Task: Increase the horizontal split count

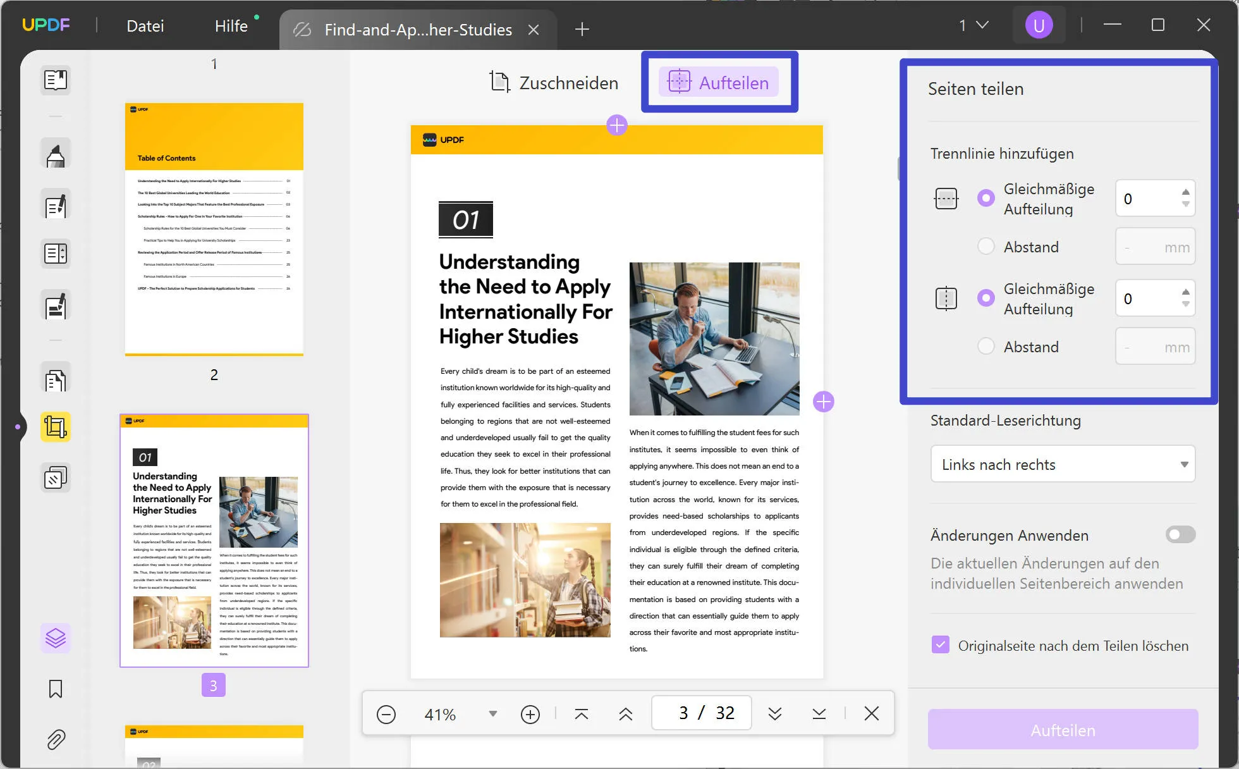Action: (x=1186, y=192)
